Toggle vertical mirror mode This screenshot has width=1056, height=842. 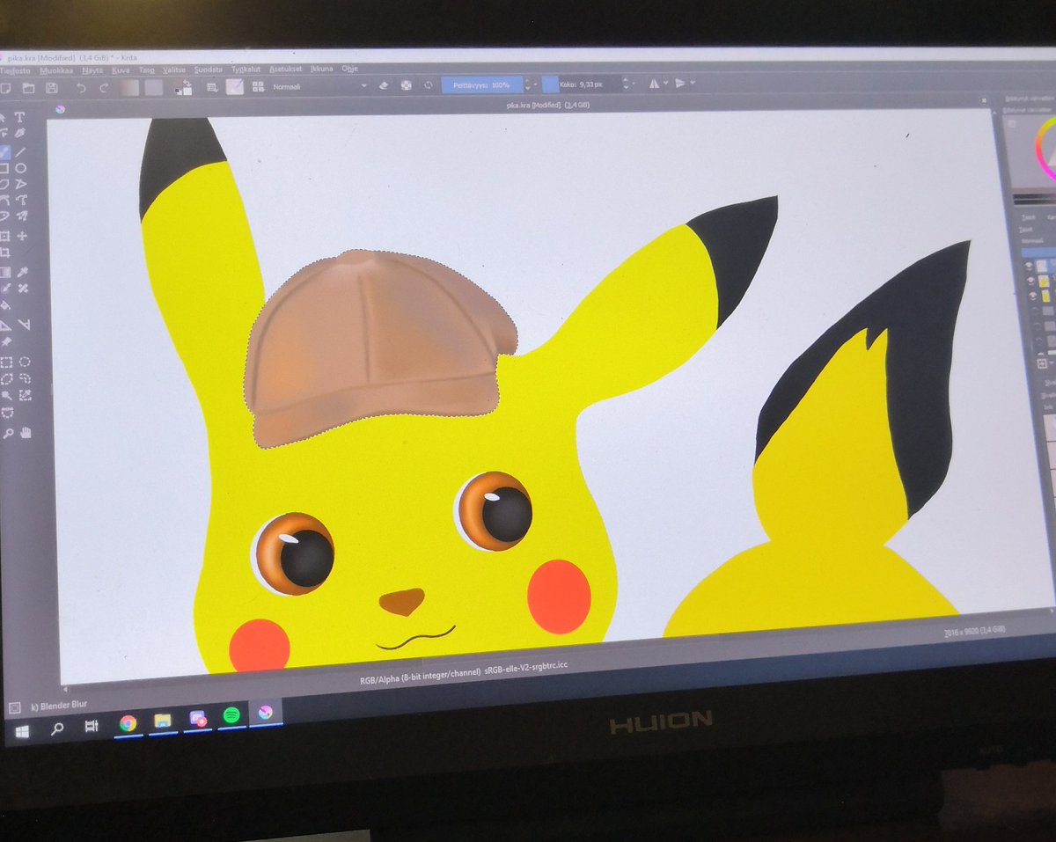680,84
